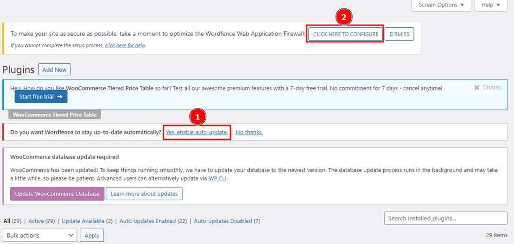Screen dimensions: 514x244
Task: Open the Bulk actions dropdown
Action: click(40, 236)
